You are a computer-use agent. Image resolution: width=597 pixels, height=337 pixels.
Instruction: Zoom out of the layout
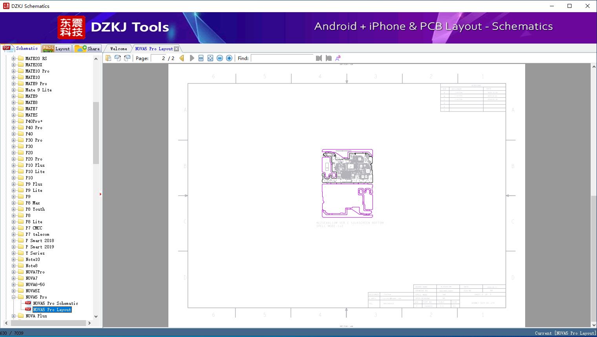point(220,58)
